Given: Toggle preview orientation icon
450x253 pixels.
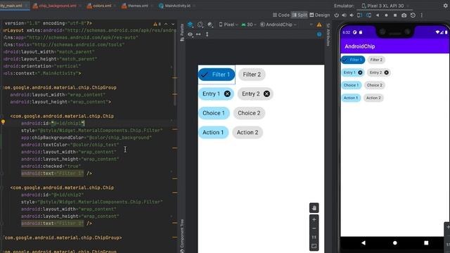Looking at the screenshot, I should 200,25.
